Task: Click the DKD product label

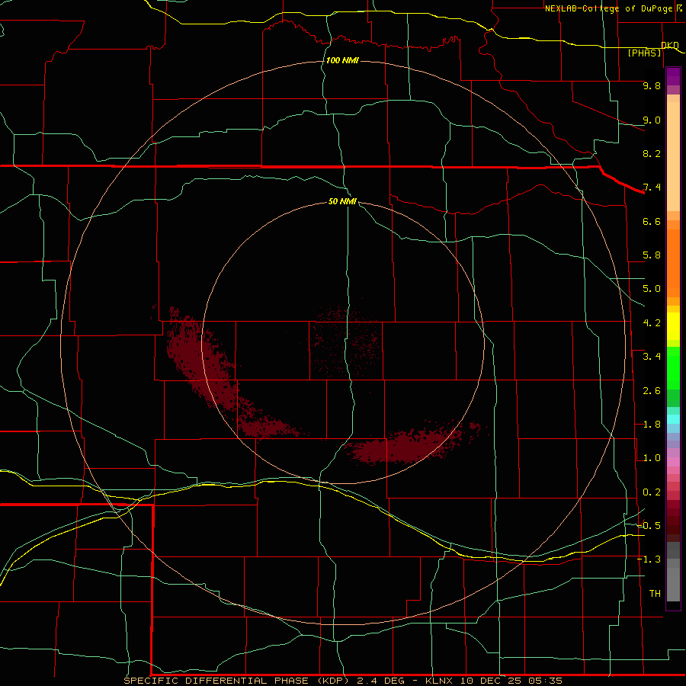Action: tap(670, 45)
